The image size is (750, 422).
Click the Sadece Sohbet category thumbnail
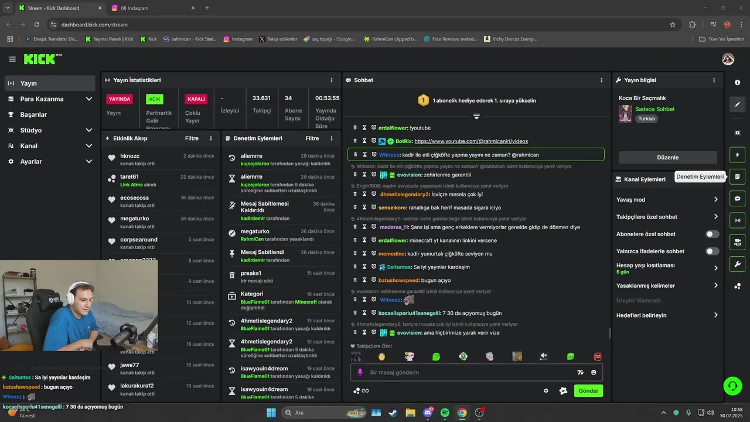pos(625,114)
